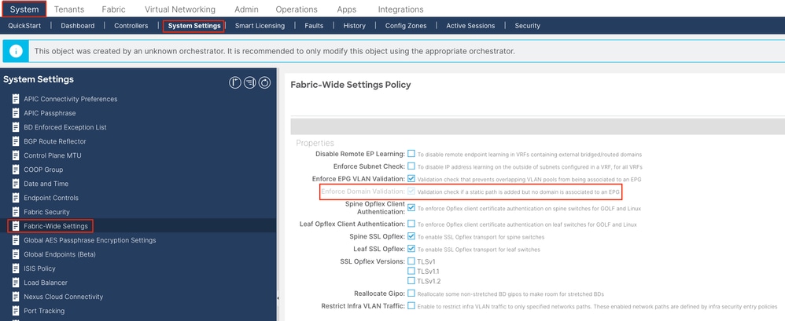
Task: Select Fabric-Wide Settings in the tree
Action: (x=56, y=226)
